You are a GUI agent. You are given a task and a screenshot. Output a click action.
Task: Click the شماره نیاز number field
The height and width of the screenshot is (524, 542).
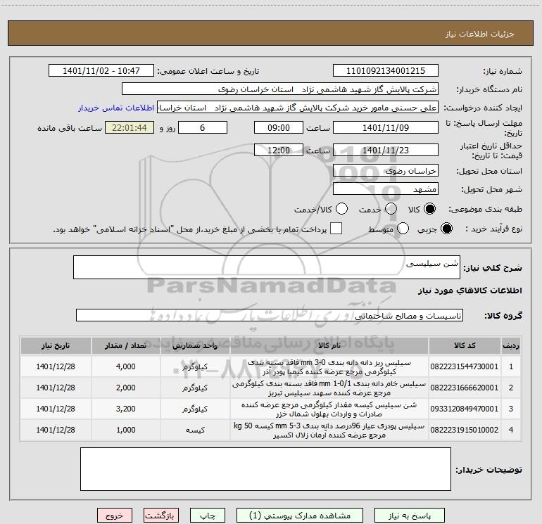tap(385, 71)
